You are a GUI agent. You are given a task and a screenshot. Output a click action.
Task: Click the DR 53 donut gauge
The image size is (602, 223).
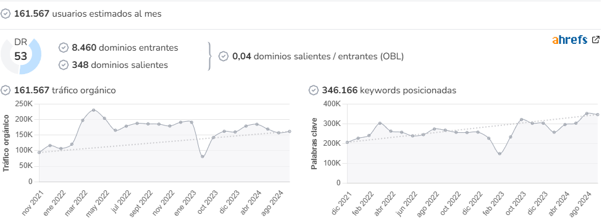[x=21, y=56]
